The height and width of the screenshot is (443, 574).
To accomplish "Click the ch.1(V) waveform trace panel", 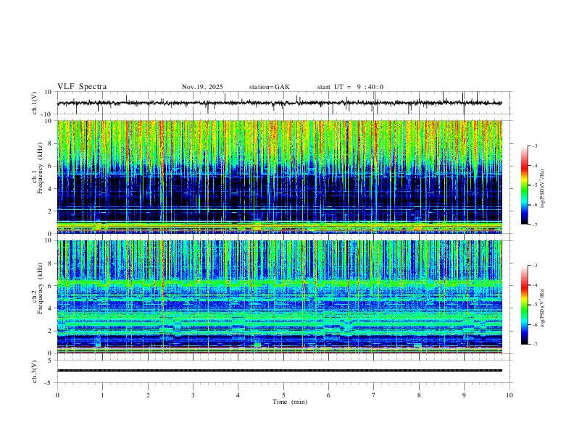I will click(x=285, y=103).
